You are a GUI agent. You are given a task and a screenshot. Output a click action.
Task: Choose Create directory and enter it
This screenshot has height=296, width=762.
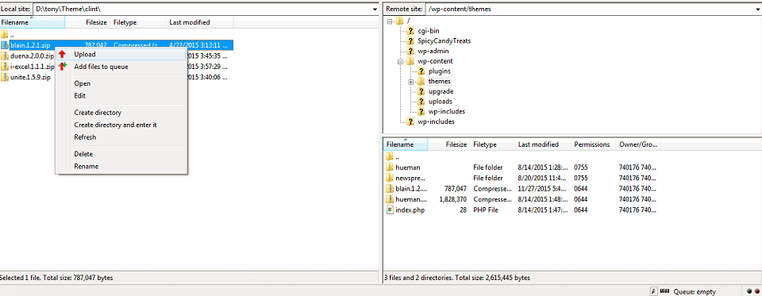(x=121, y=125)
